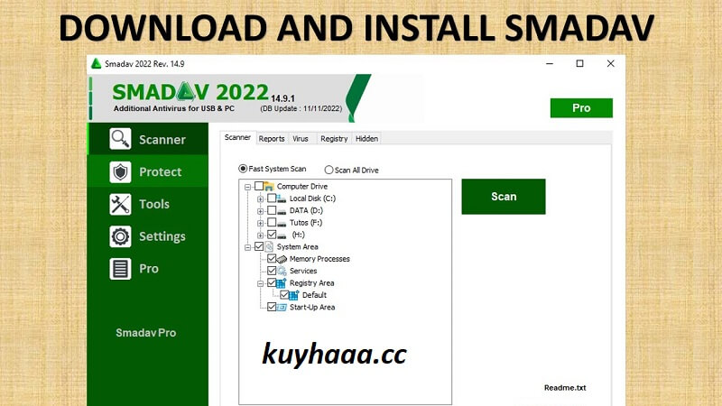Click the green Pro button in header

point(581,107)
